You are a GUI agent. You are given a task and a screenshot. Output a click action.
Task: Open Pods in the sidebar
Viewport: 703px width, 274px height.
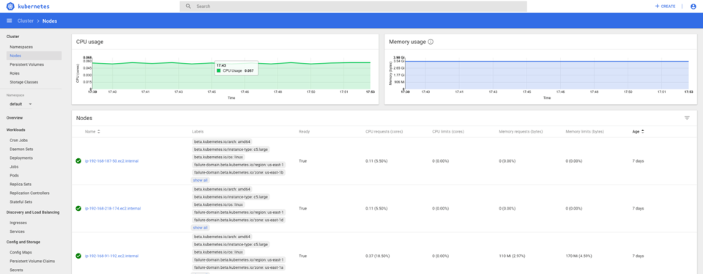14,175
